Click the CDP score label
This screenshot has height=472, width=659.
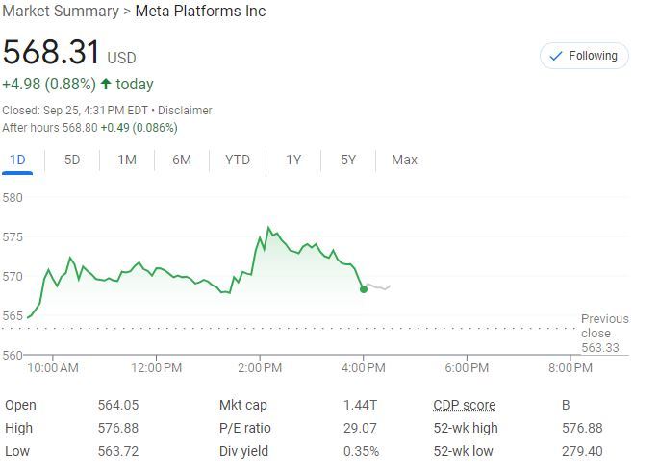pyautogui.click(x=465, y=405)
